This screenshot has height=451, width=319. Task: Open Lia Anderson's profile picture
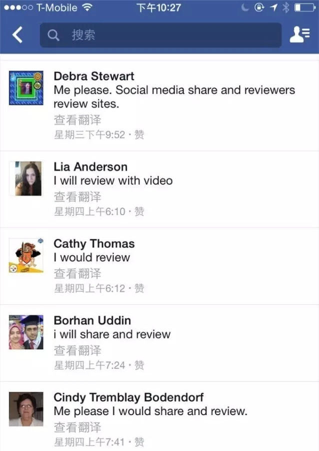coord(26,179)
